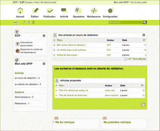
Task: Click the status square for Un article dans la 2e rubrique
Action: (54, 50)
